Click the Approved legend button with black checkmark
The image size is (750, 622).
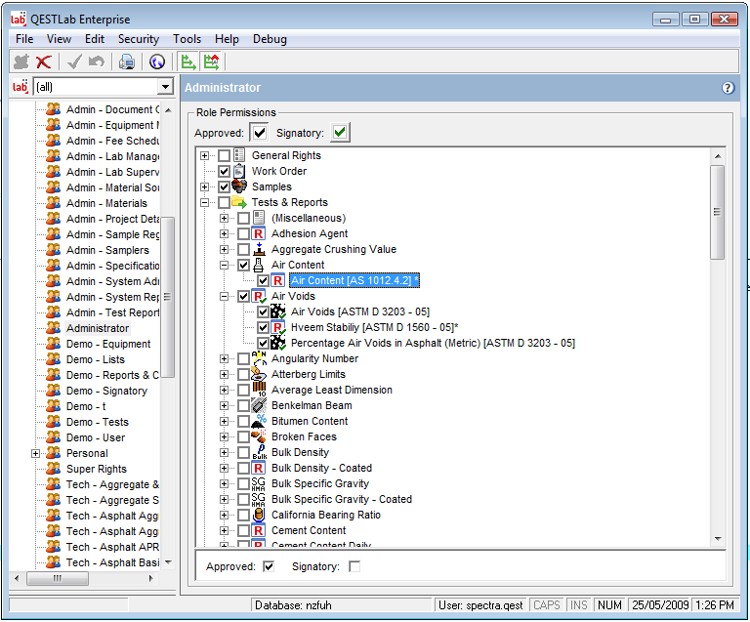259,133
